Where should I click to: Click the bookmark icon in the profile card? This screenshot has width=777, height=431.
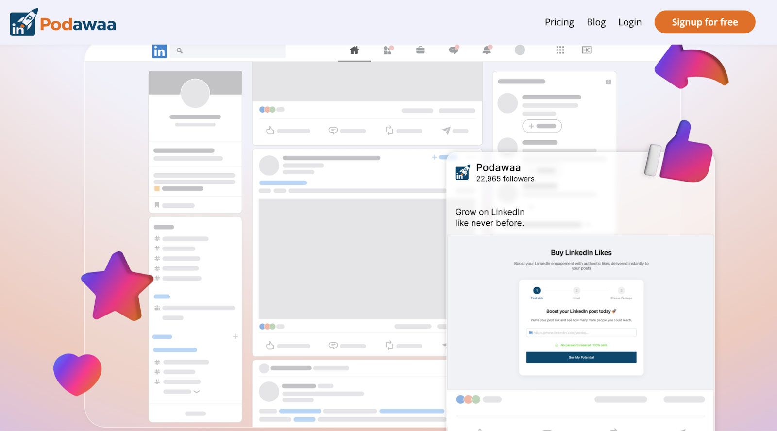coord(157,205)
